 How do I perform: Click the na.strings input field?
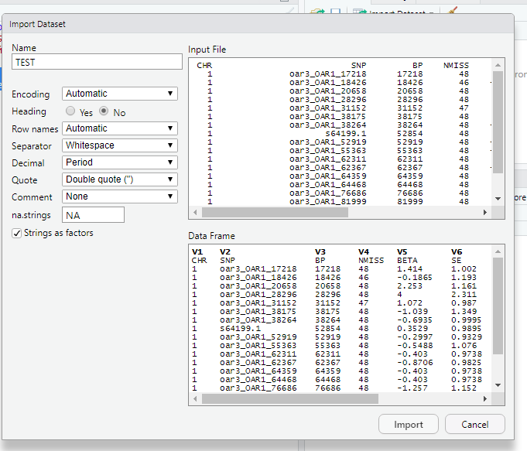click(x=93, y=215)
